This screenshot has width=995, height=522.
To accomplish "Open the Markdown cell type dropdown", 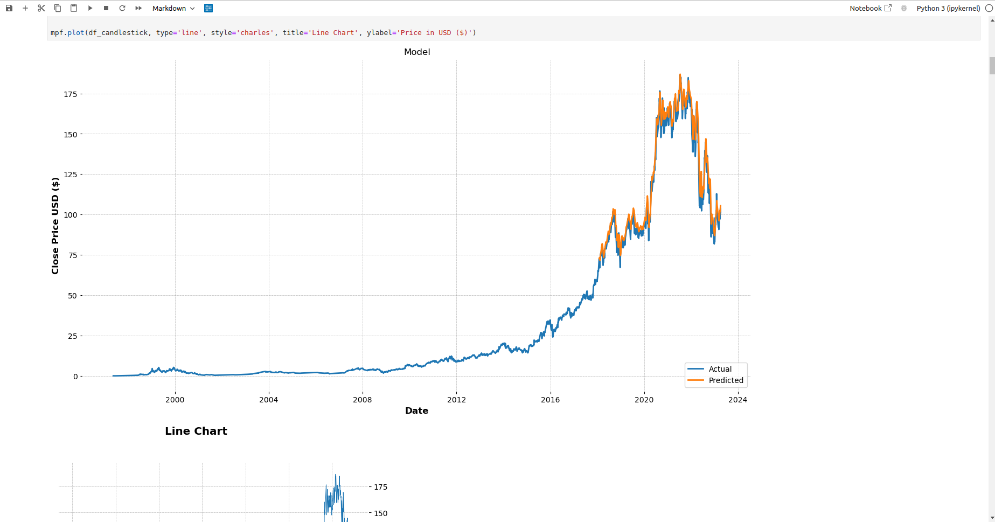I will (x=169, y=8).
